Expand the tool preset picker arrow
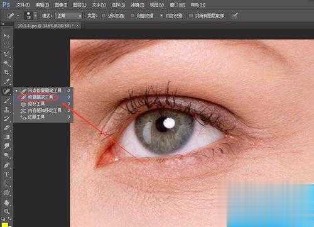This screenshot has width=314, height=227. click(x=18, y=16)
